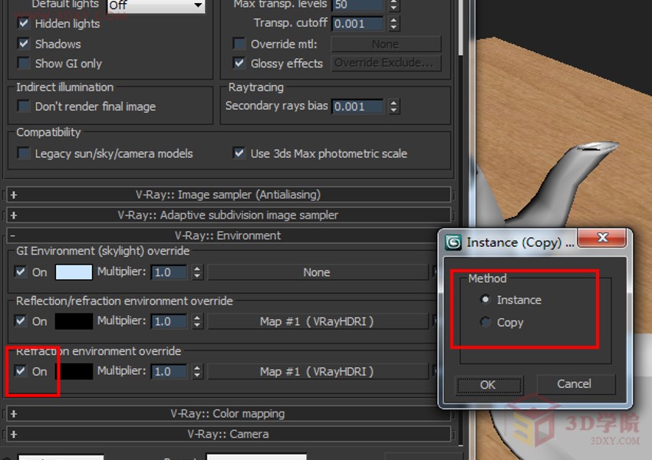Click the Transp. cutoff value field
Viewport: 652px width, 460px height.
[x=357, y=23]
